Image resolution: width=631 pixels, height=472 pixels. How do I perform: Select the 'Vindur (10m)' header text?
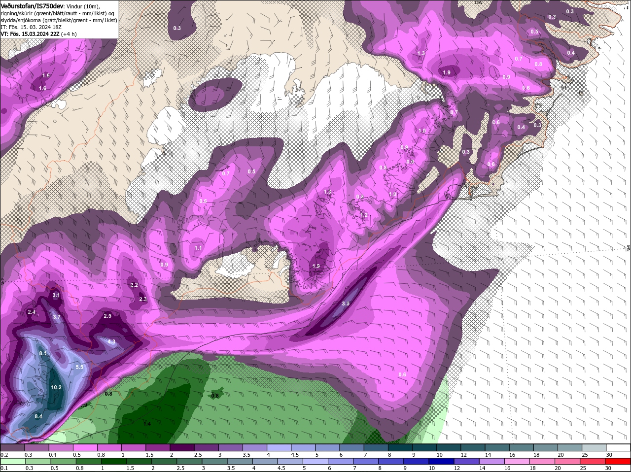(82, 6)
